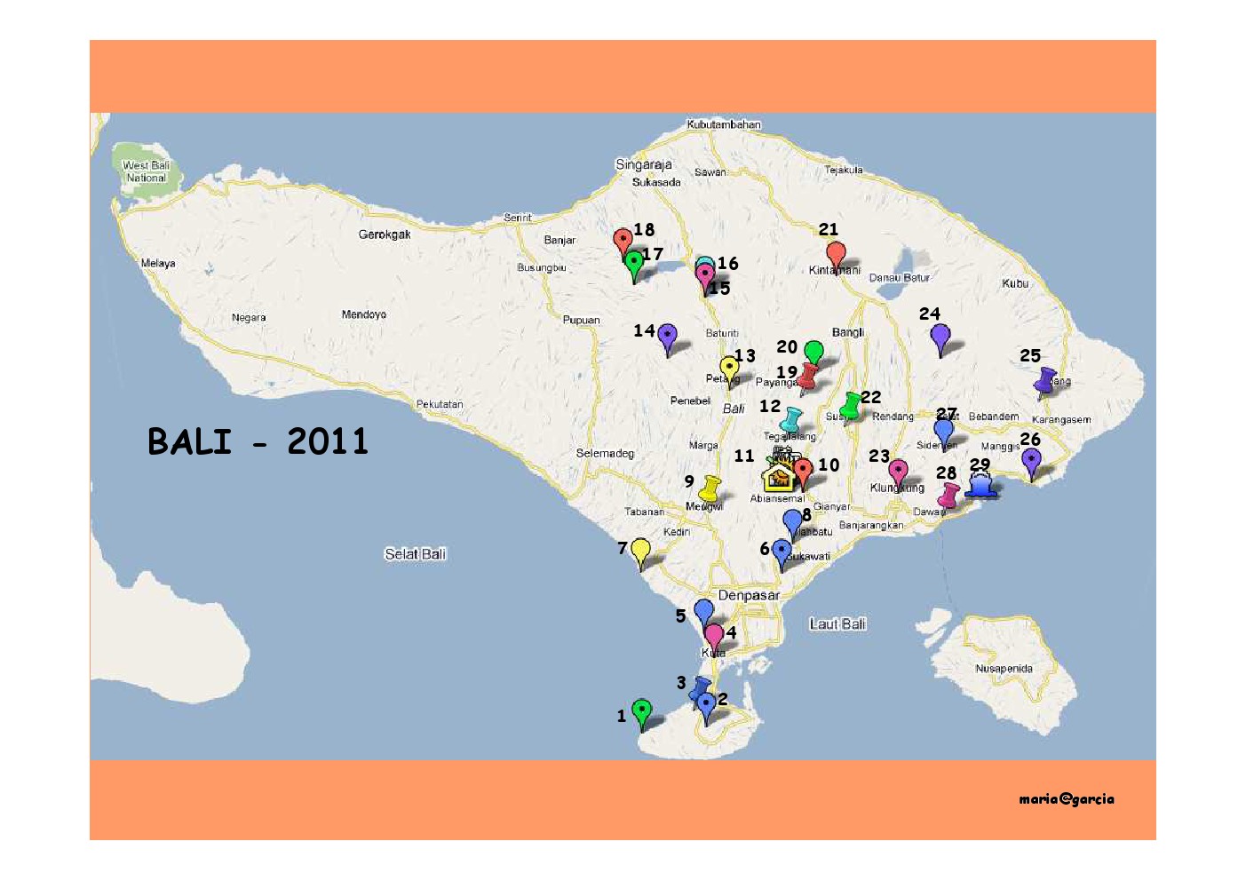
Task: Click the green pin 1 on the Bukit peninsula
Action: pyautogui.click(x=642, y=710)
